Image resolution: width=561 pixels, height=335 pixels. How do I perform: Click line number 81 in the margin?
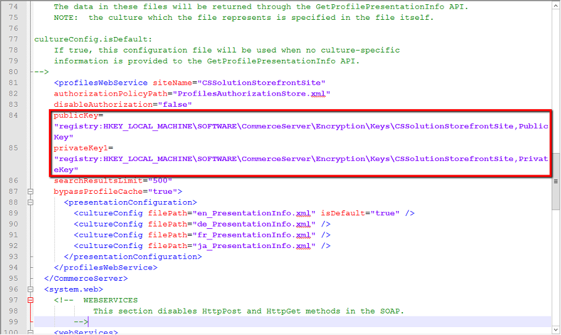[x=13, y=83]
